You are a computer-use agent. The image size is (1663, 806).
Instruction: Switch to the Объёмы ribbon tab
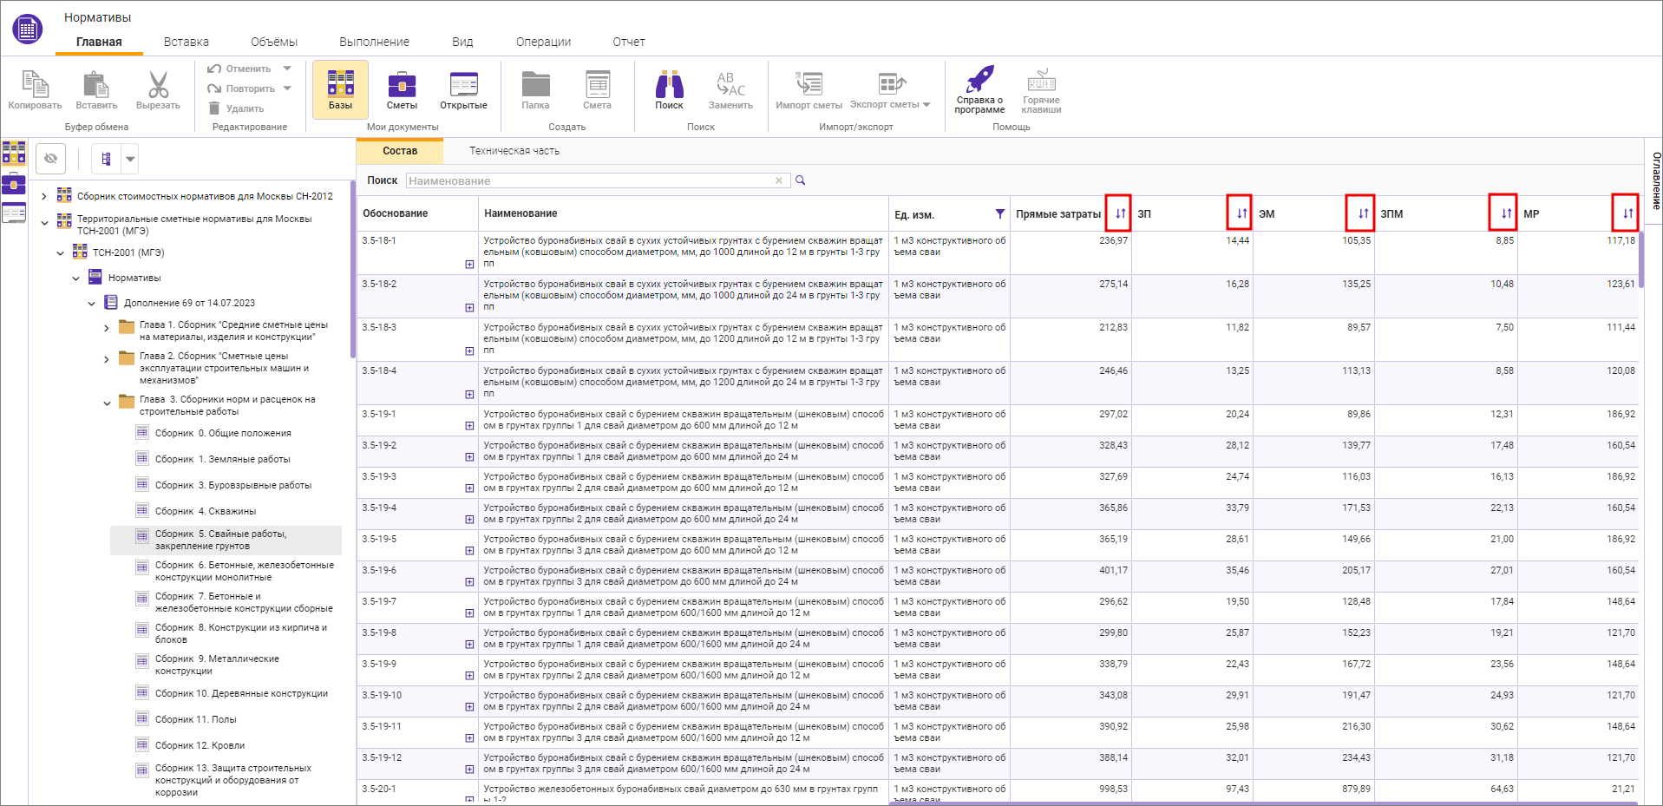tap(273, 42)
